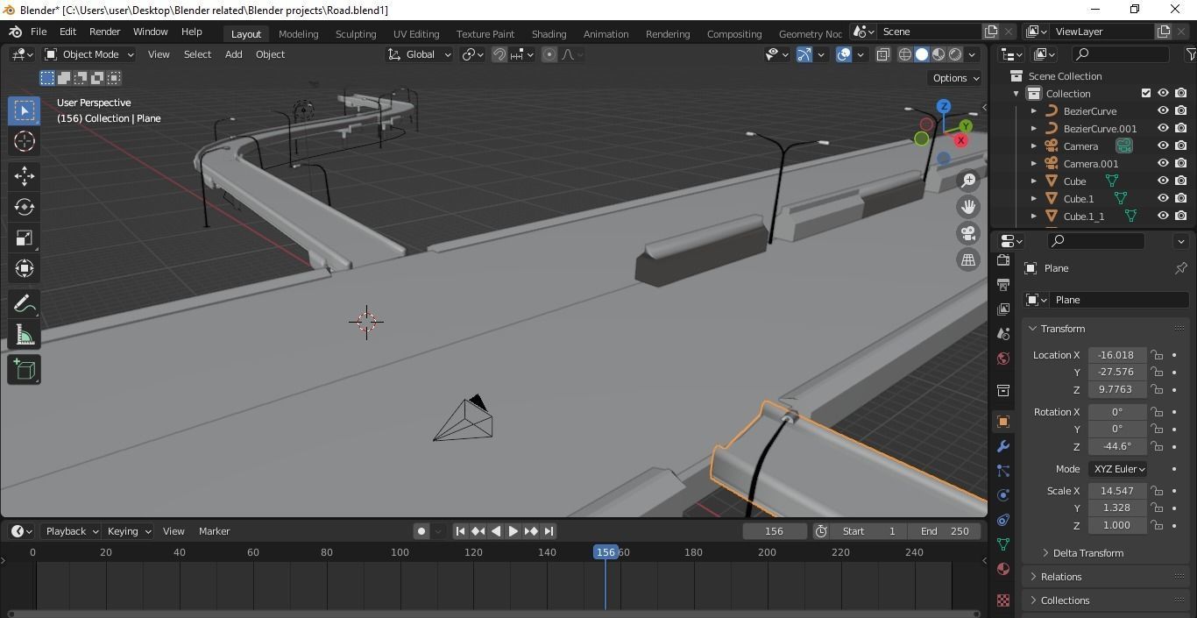Toggle lock for Rotation Z
This screenshot has height=618, width=1197.
click(1158, 446)
